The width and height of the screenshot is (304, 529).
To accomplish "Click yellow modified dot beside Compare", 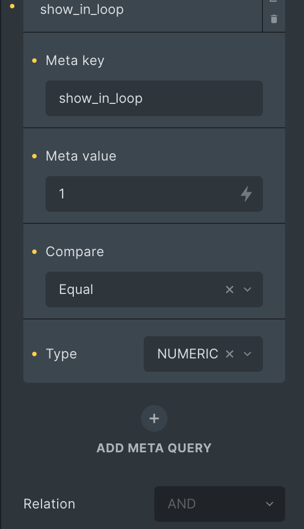I will (34, 252).
